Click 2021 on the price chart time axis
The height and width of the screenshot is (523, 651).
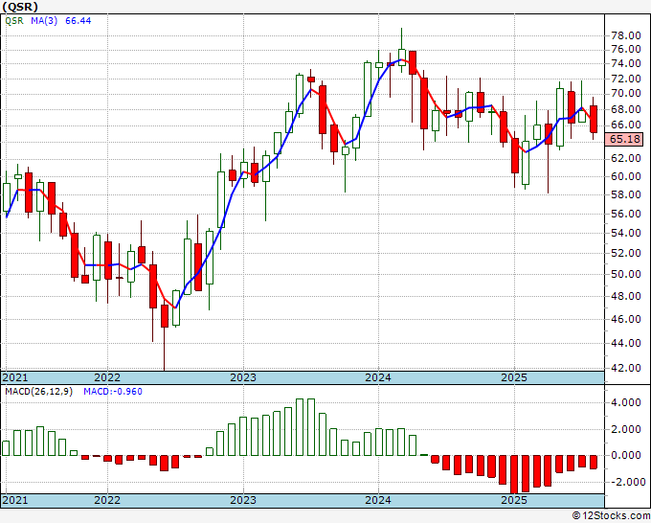(15, 377)
